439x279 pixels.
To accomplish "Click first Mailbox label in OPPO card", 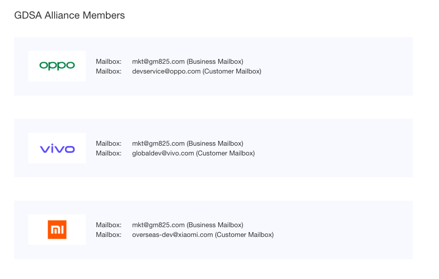I will click(x=109, y=62).
